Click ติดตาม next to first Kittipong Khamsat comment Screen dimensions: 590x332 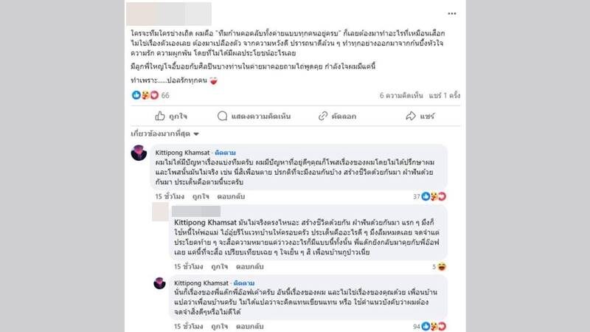[x=225, y=153]
